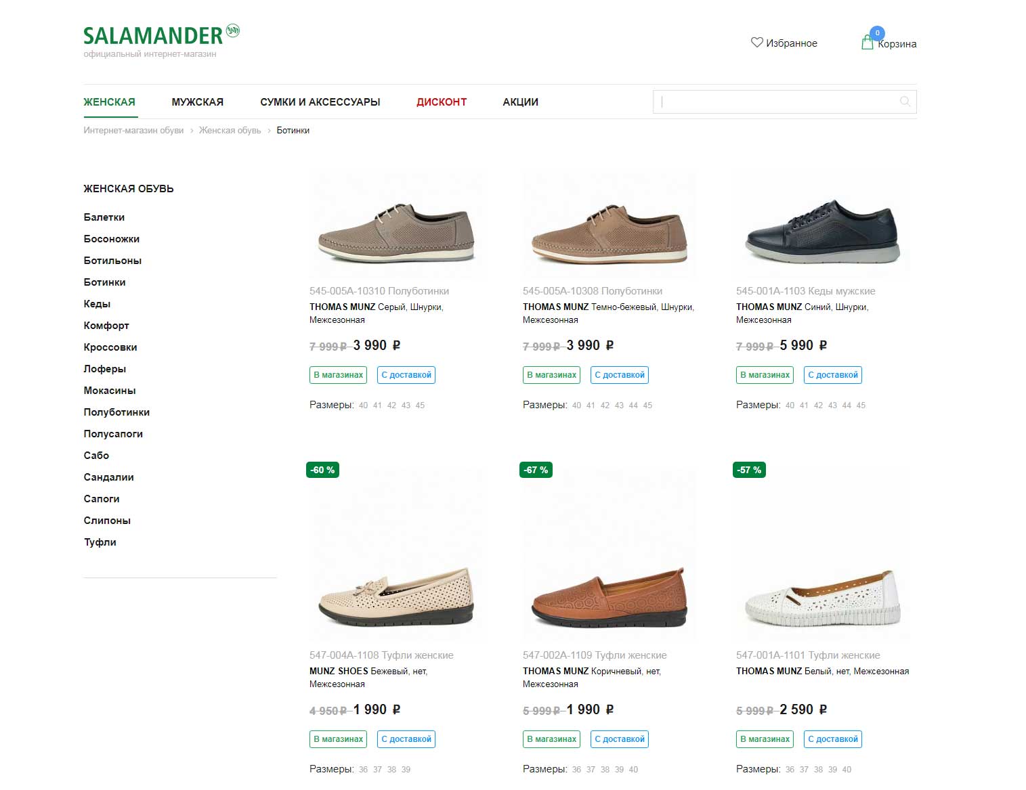Screen dimensions: 1026x790
Task: Click the heart favorites icon
Action: [x=756, y=43]
